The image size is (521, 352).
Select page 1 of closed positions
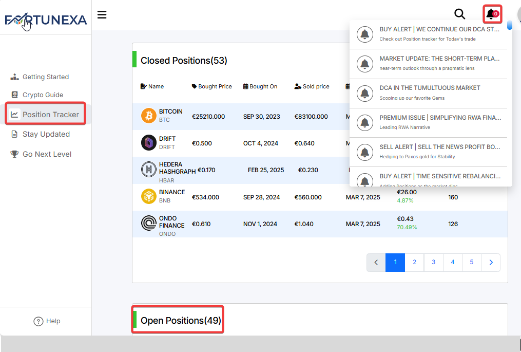click(395, 263)
